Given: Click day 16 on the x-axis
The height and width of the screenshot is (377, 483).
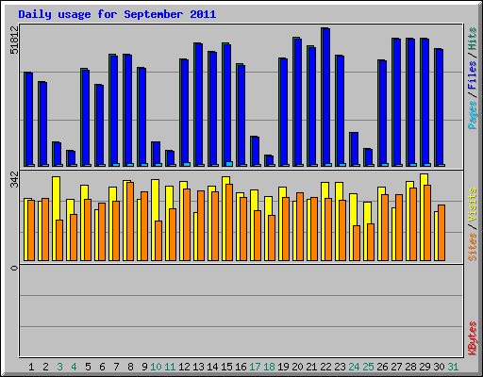Looking at the screenshot, I should tap(241, 367).
